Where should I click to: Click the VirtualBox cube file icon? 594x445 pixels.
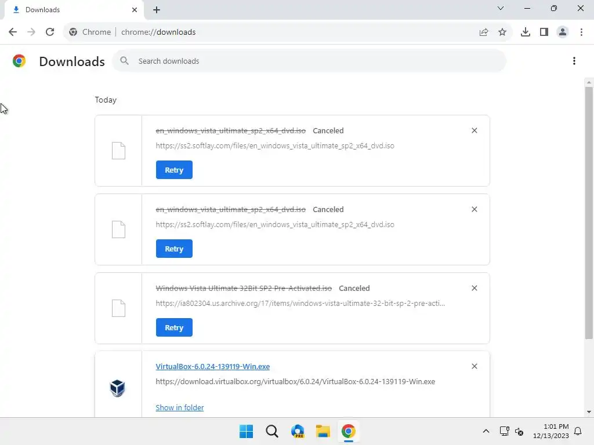click(x=117, y=388)
